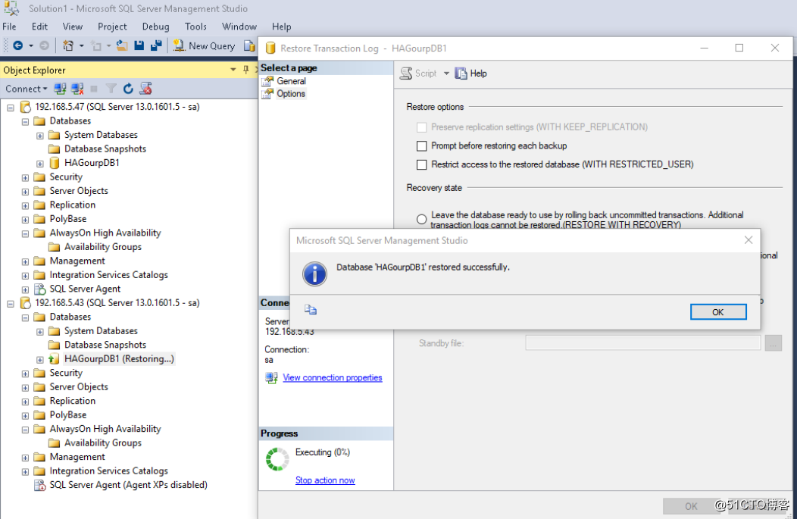Open the View menu
Viewport: 797px width, 519px height.
pos(72,27)
